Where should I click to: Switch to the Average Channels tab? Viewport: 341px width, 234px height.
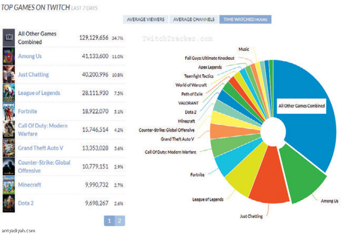pos(194,19)
